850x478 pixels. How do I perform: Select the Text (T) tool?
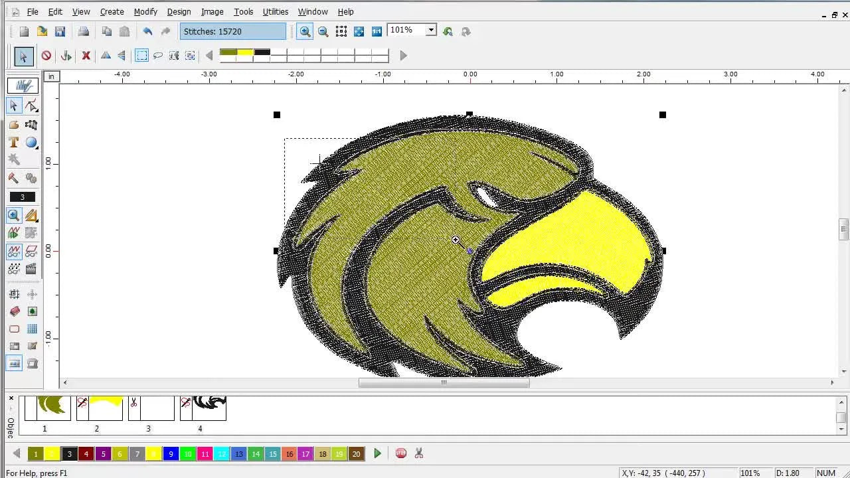tap(14, 143)
